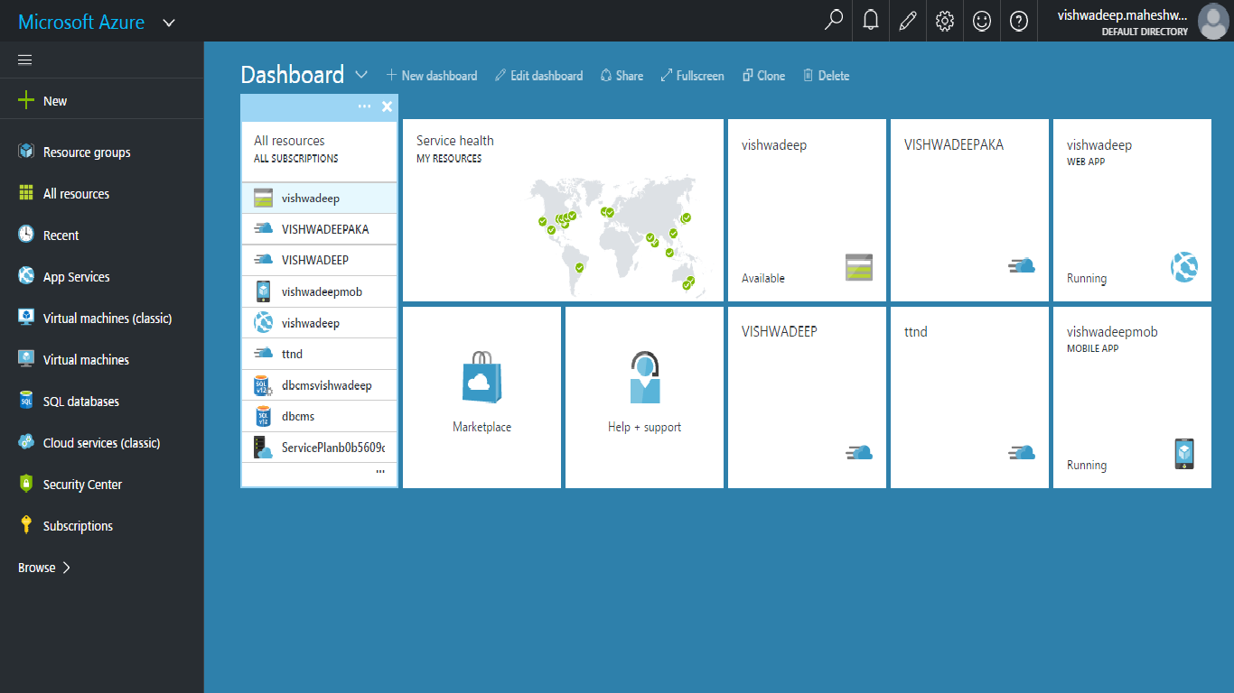Open the Marketplace tile
The height and width of the screenshot is (693, 1234).
[x=481, y=397]
